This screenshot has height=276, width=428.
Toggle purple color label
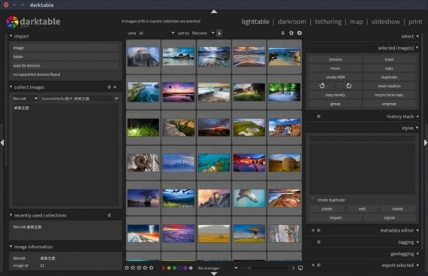(185, 268)
